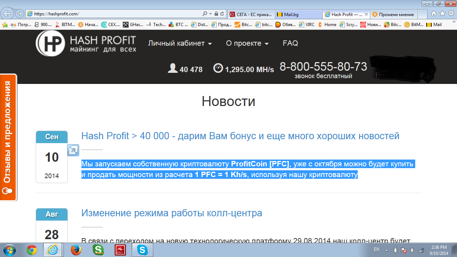The width and height of the screenshot is (457, 257).
Task: Click the network signal tray icon
Action: coord(421,250)
